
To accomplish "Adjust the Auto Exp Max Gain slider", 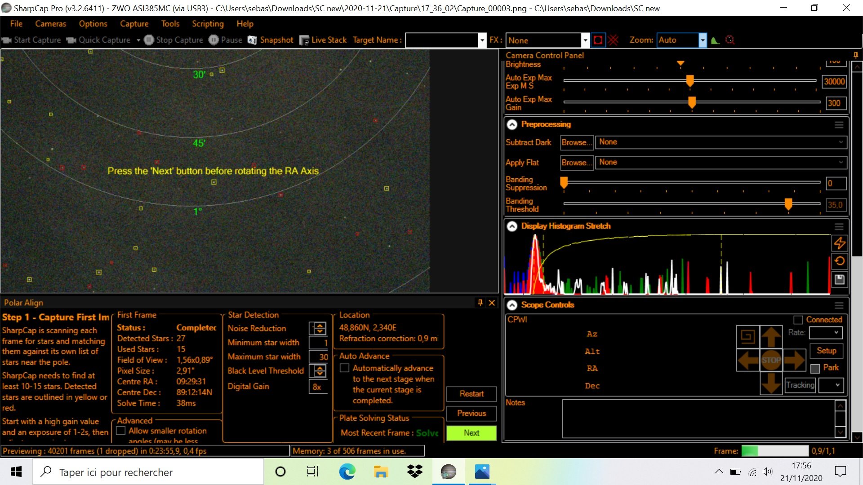I will pos(692,102).
